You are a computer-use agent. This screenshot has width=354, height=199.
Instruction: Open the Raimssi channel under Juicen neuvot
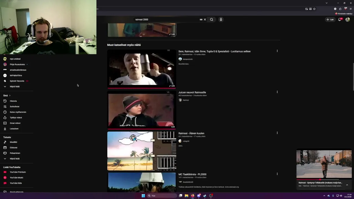[186, 100]
